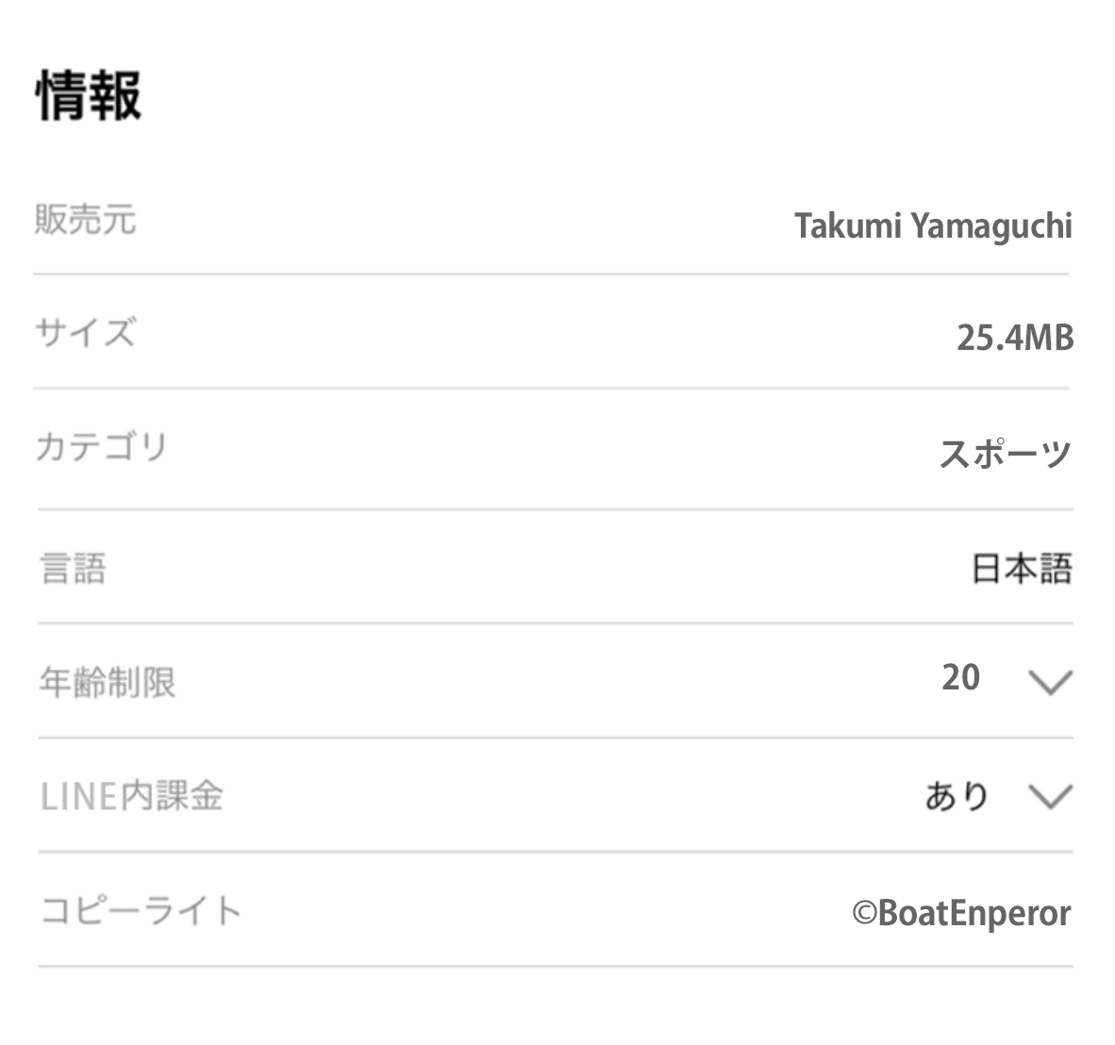Open seller Takumi Yamaguchi link
The height and width of the screenshot is (1045, 1115).
pyautogui.click(x=933, y=226)
